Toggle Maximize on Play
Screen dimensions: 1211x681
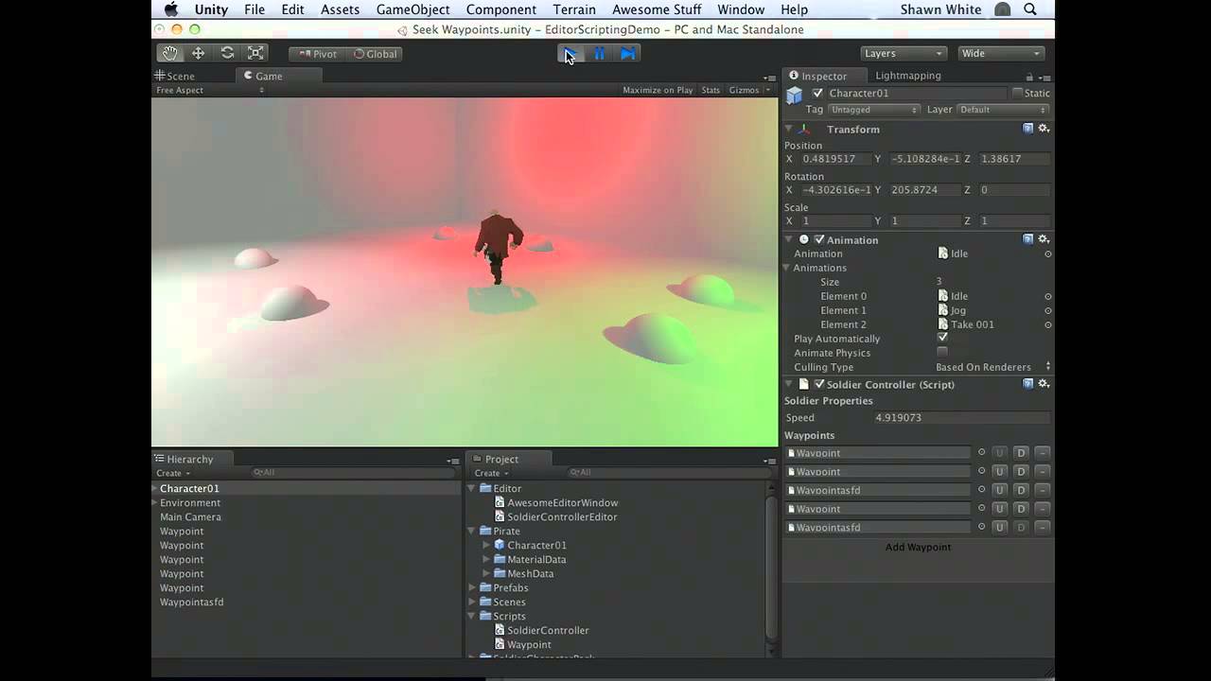(x=658, y=90)
